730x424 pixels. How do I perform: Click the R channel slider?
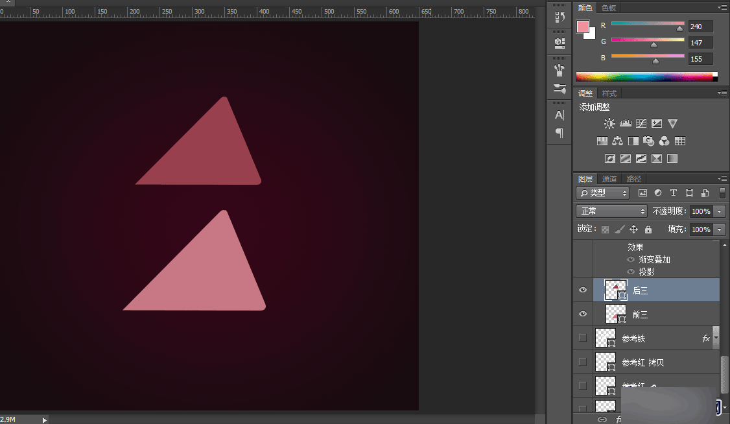(648, 24)
